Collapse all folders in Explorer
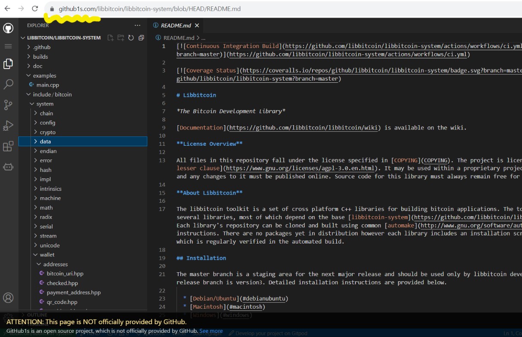 [x=141, y=38]
